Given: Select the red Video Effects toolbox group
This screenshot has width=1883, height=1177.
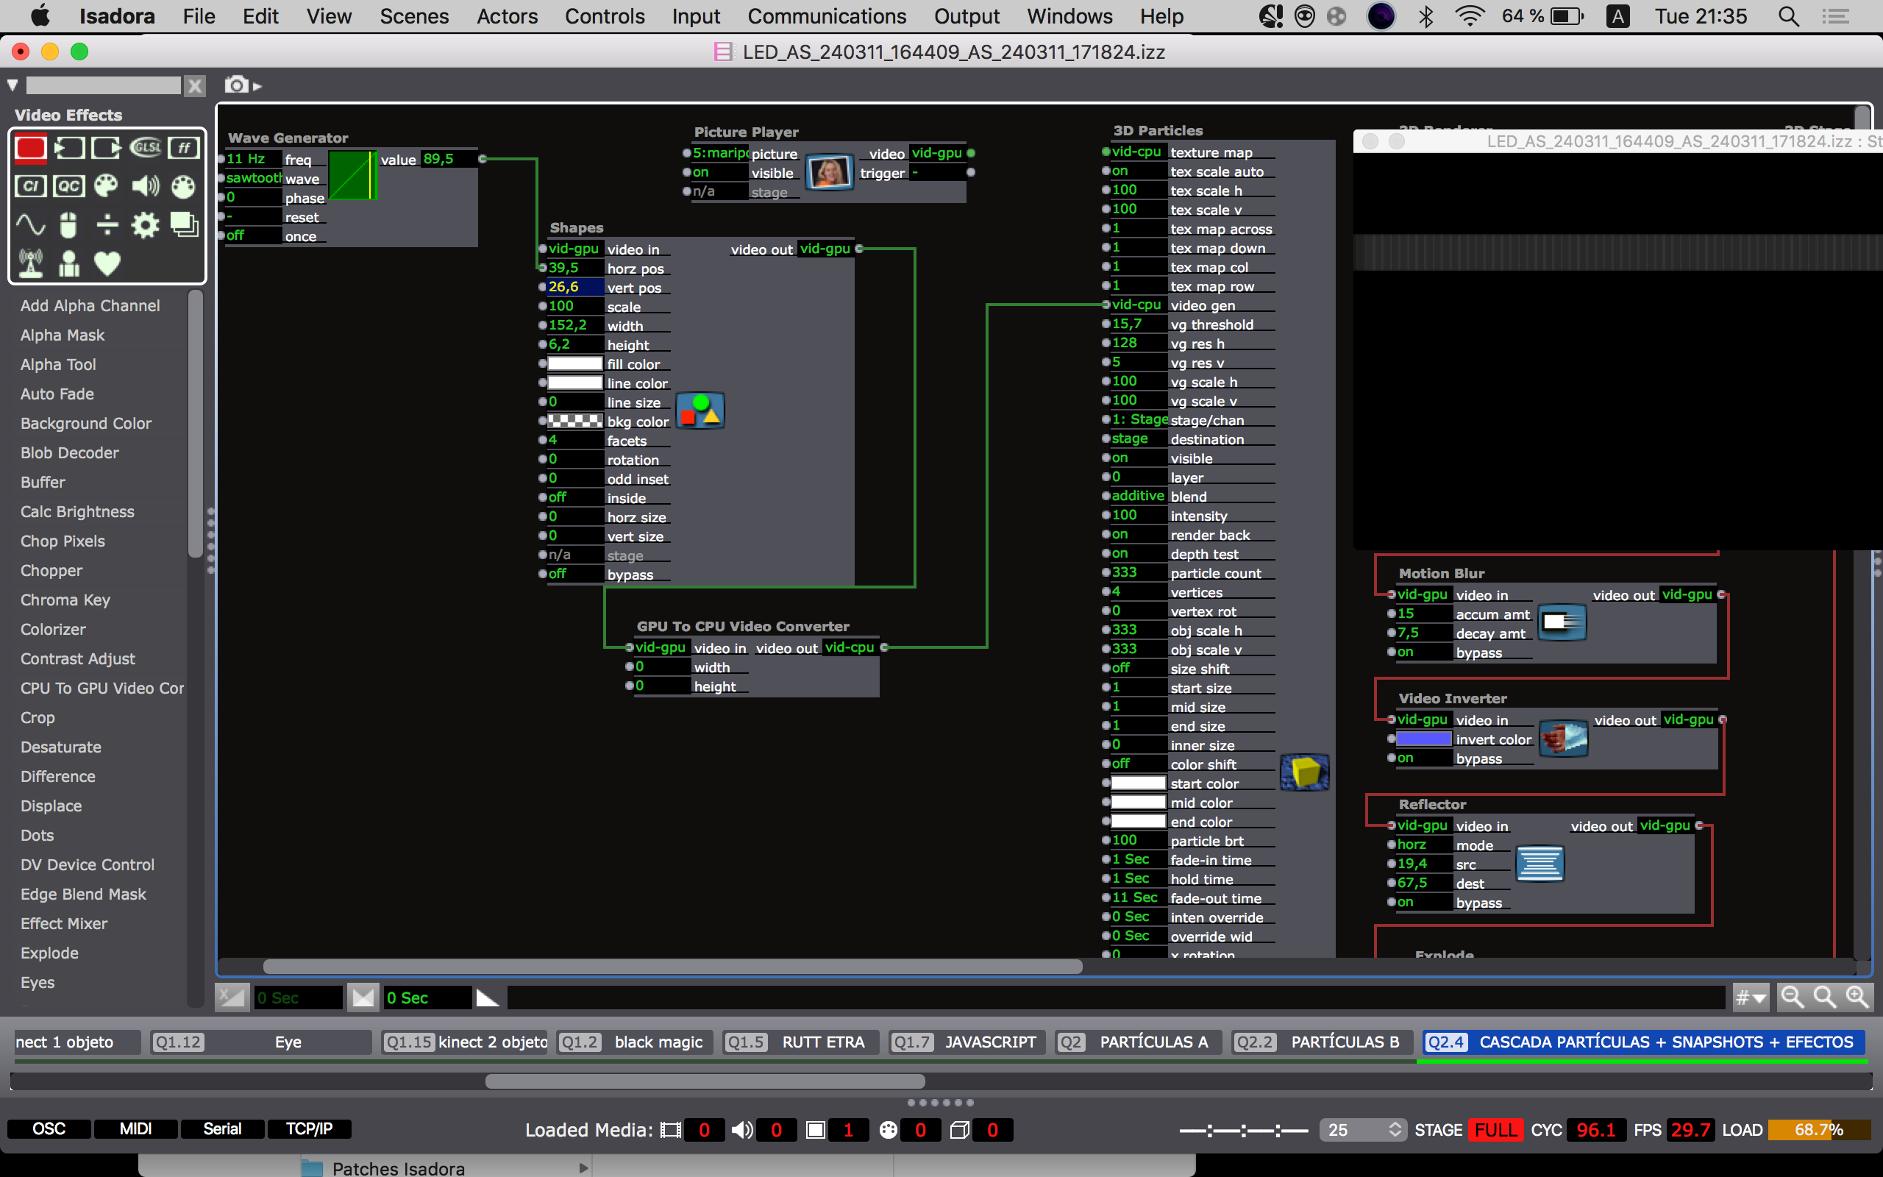Looking at the screenshot, I should 30,148.
